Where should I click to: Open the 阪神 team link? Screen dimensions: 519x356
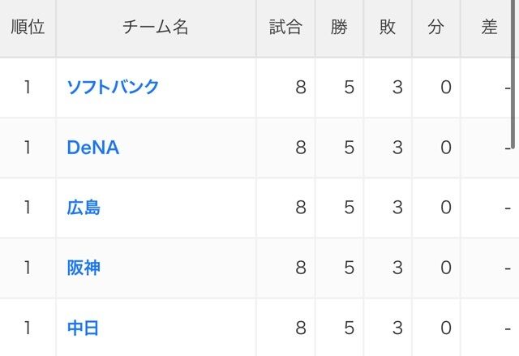tap(84, 268)
